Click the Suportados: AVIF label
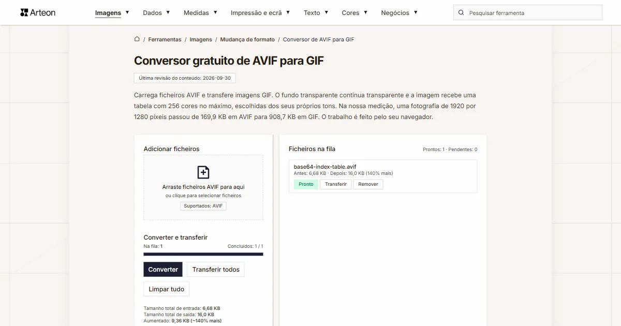Viewport: 621px width, 326px height. [x=203, y=206]
